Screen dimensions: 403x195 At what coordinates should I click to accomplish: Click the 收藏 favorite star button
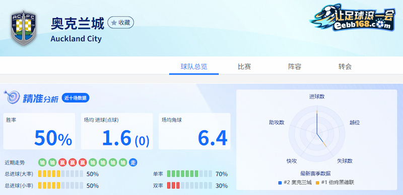120,23
